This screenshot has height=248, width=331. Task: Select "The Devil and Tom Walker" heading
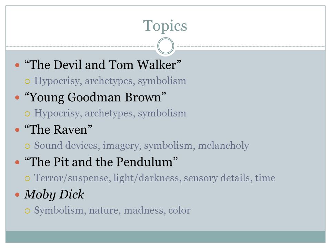(103, 65)
